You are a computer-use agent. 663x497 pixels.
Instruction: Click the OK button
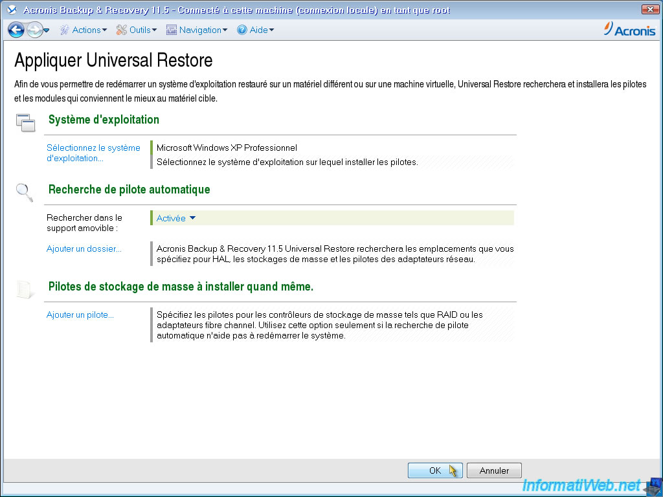(435, 470)
